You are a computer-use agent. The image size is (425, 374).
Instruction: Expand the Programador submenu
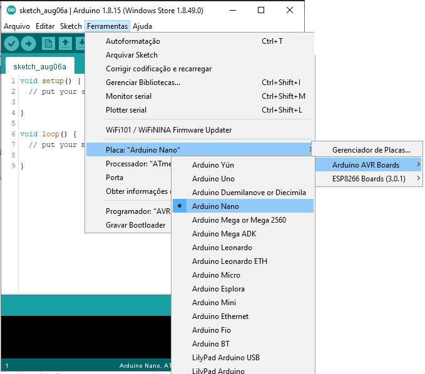[129, 211]
